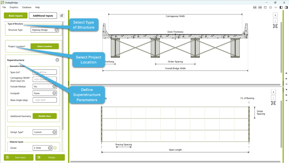This screenshot has width=289, height=163.
Task: Click the 'Deck Thickness' label
Action: click(x=175, y=32)
